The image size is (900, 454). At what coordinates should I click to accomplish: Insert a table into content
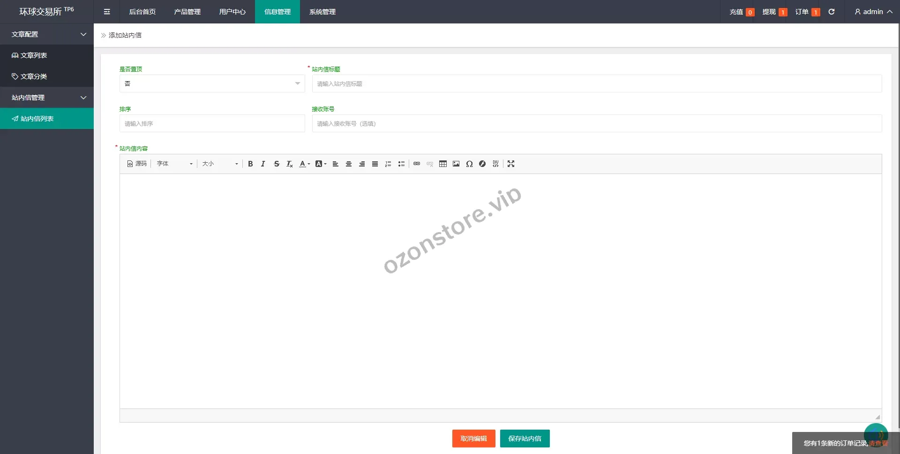[x=443, y=164]
